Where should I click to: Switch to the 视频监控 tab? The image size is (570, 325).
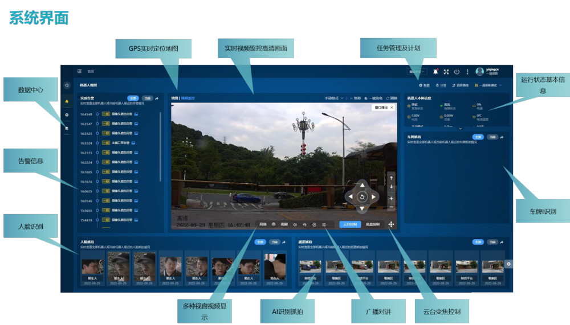click(188, 98)
